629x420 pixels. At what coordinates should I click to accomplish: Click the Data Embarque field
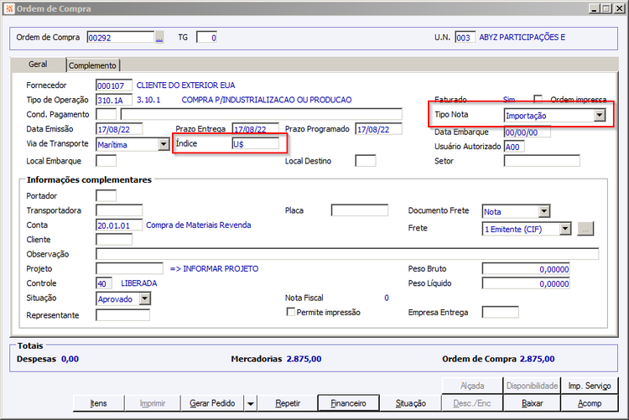tap(528, 132)
